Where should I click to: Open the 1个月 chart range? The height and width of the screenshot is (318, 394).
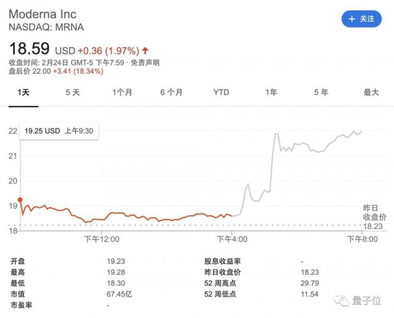point(122,92)
